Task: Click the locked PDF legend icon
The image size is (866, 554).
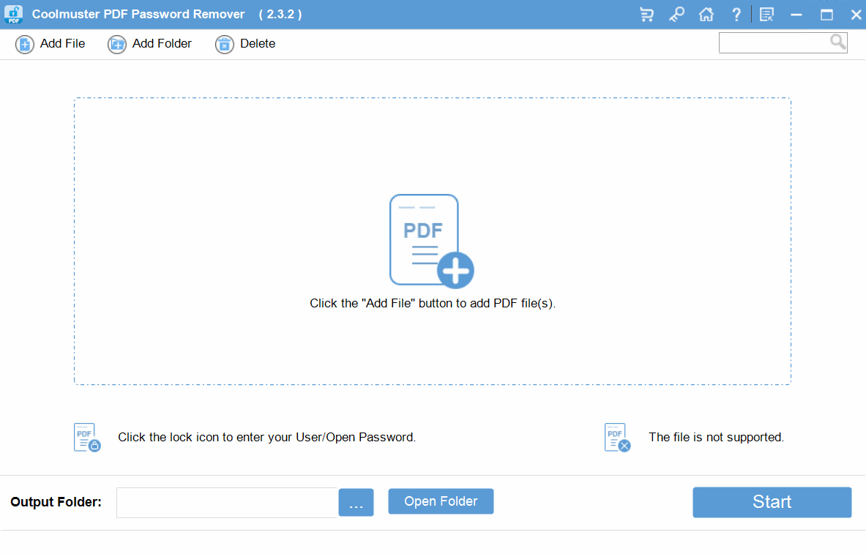Action: [86, 437]
